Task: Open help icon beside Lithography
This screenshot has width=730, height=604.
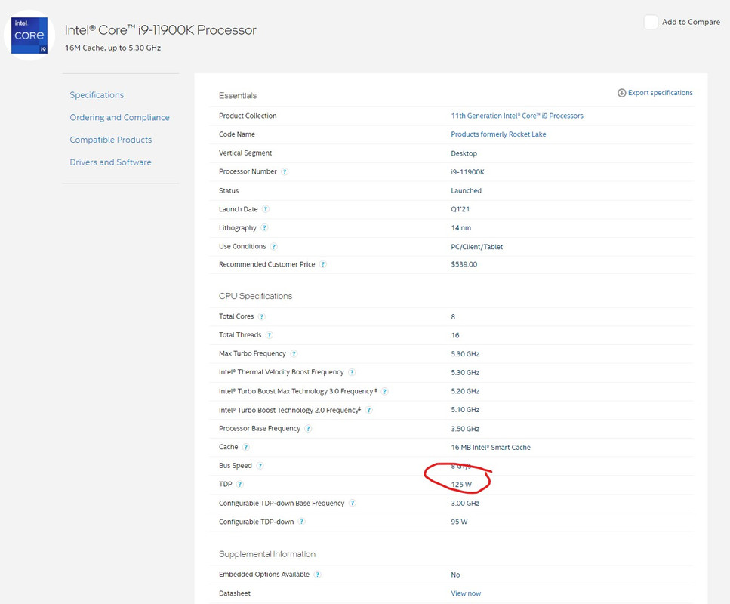Action: (264, 228)
